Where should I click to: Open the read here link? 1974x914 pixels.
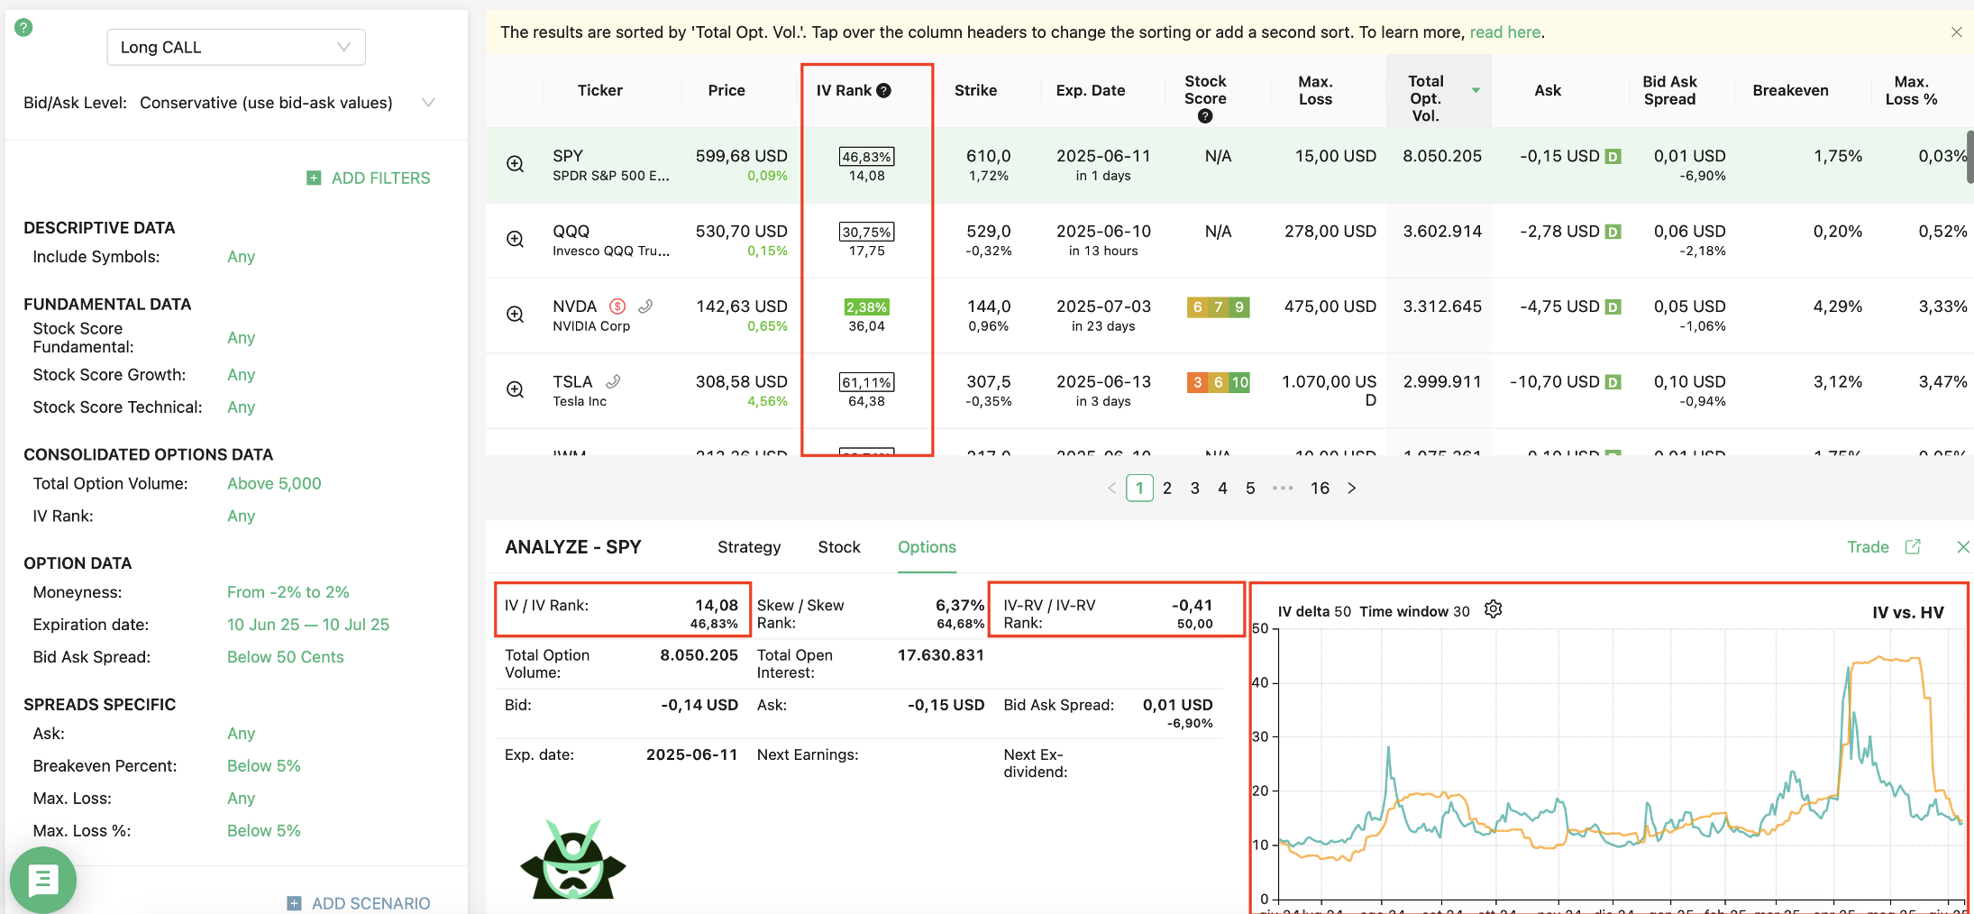[x=1504, y=32]
